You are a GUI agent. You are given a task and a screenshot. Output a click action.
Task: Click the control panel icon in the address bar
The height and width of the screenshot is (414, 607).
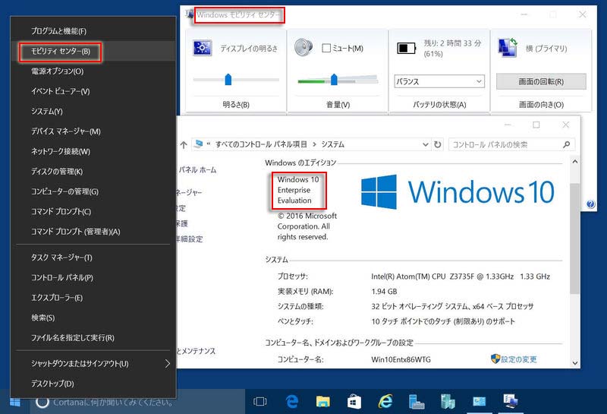pos(199,144)
